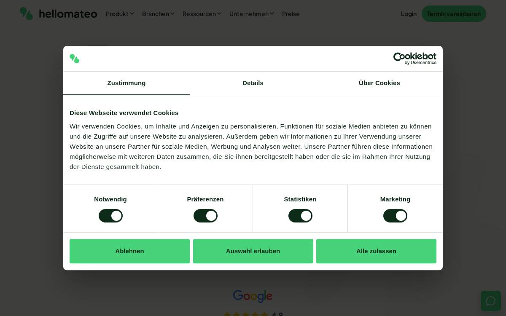Select the Zustimmung tab
Image resolution: width=506 pixels, height=316 pixels.
click(126, 83)
